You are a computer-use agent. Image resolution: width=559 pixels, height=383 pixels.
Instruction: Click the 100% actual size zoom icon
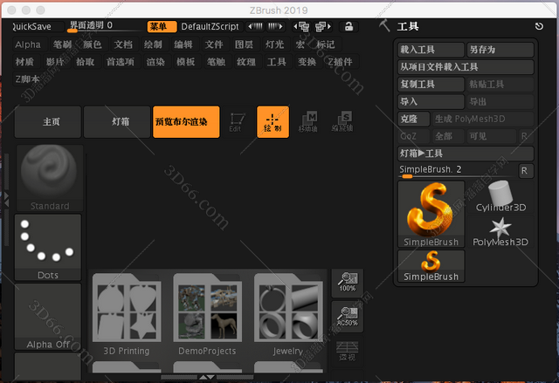(x=348, y=283)
